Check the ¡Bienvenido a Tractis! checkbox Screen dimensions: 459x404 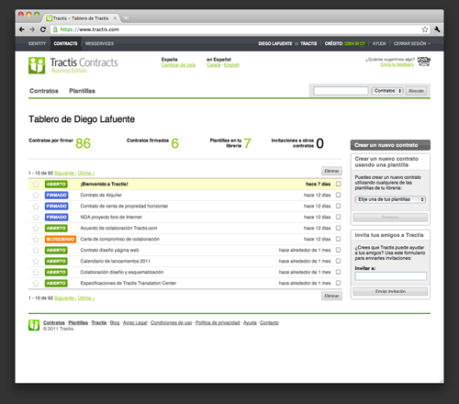(x=338, y=184)
